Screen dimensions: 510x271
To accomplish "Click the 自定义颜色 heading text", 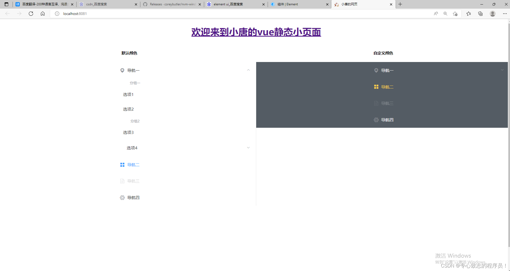I will [x=383, y=53].
